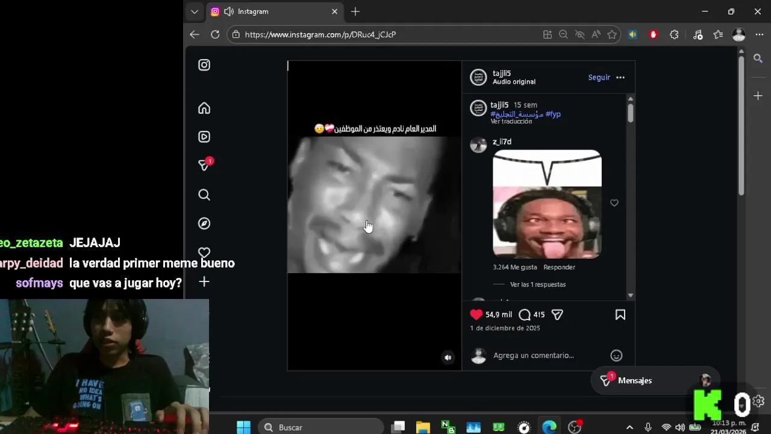Open Reels icon in Instagram sidebar
771x434 pixels.
click(204, 137)
